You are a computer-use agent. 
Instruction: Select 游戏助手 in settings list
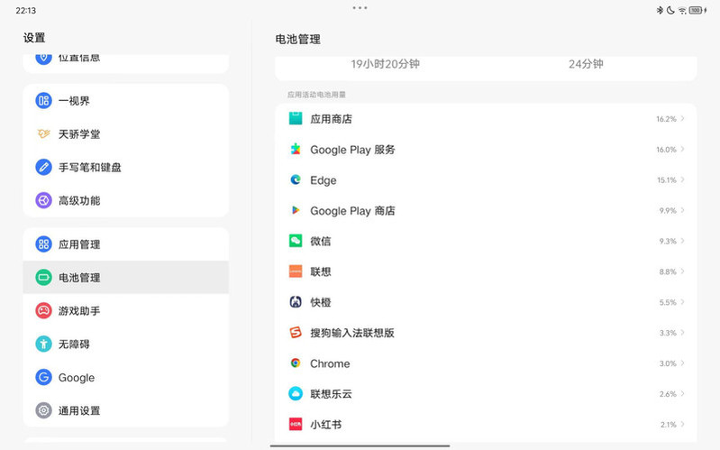tap(126, 311)
